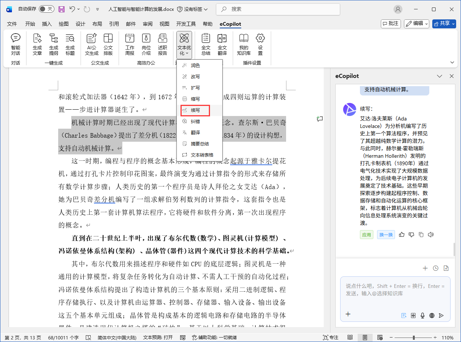The image size is (461, 342).
Task: Click the thumbs-up icon under the reply
Action: (x=402, y=235)
